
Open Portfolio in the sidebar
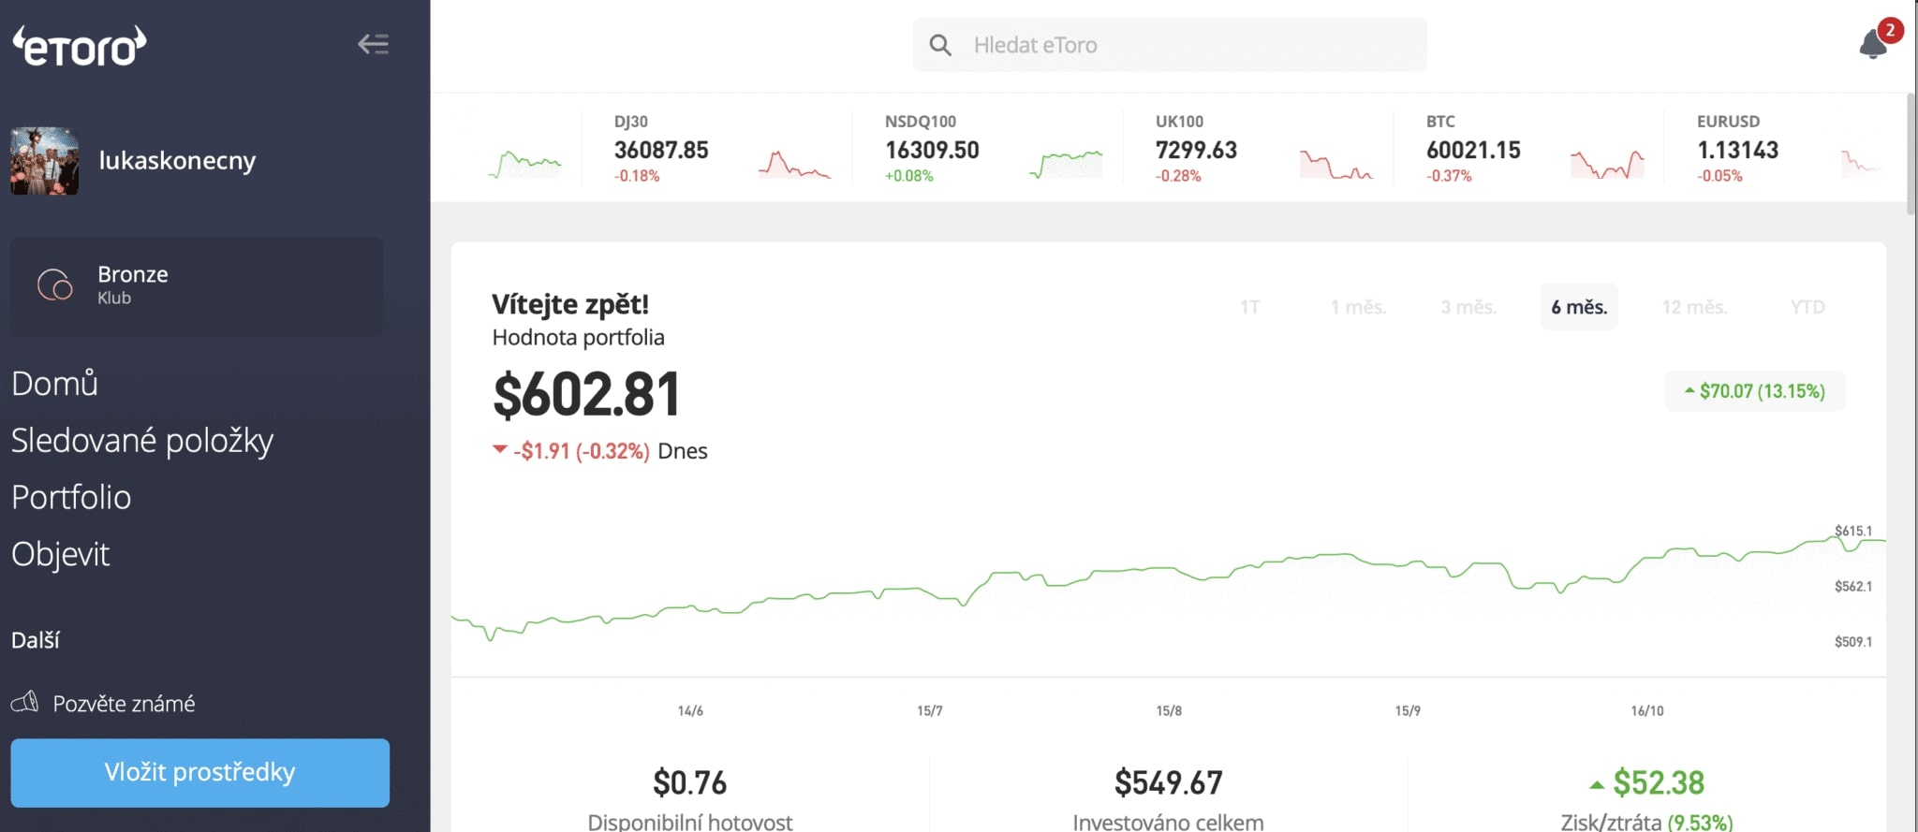[71, 497]
